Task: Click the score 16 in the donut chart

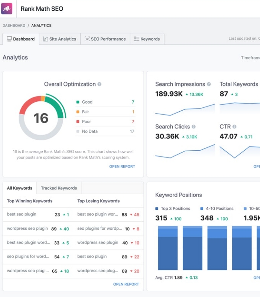Action: (41, 118)
